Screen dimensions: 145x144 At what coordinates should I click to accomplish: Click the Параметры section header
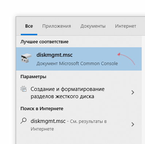tap(33, 77)
